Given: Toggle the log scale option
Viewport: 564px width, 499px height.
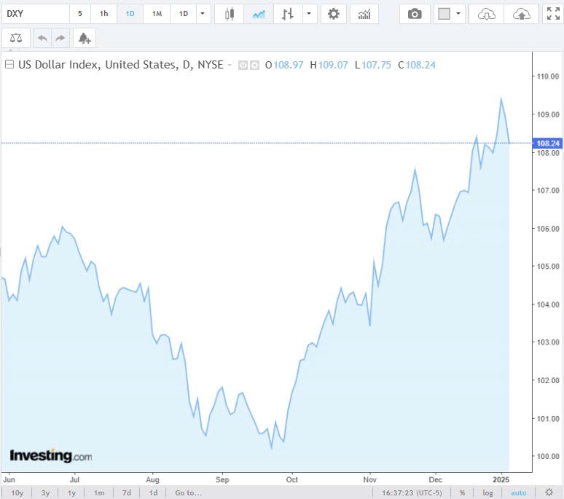Looking at the screenshot, I should click(487, 492).
